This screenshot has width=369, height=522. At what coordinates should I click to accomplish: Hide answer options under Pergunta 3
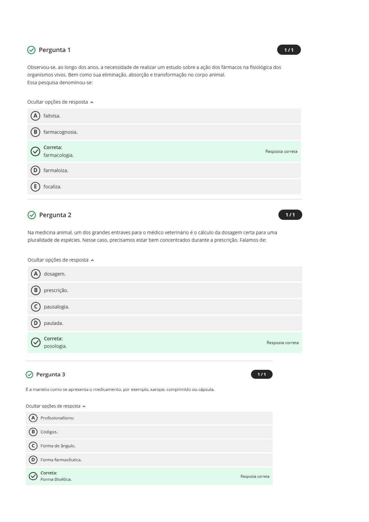click(55, 406)
